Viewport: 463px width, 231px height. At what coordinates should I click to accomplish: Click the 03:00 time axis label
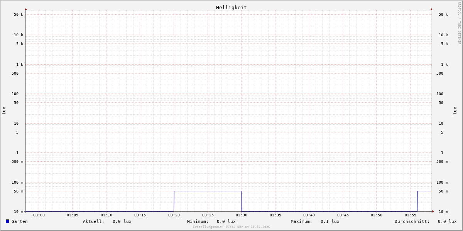39,215
